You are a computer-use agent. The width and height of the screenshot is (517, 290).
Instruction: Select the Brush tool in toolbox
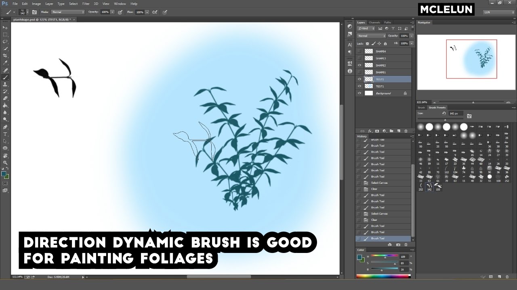coord(5,77)
